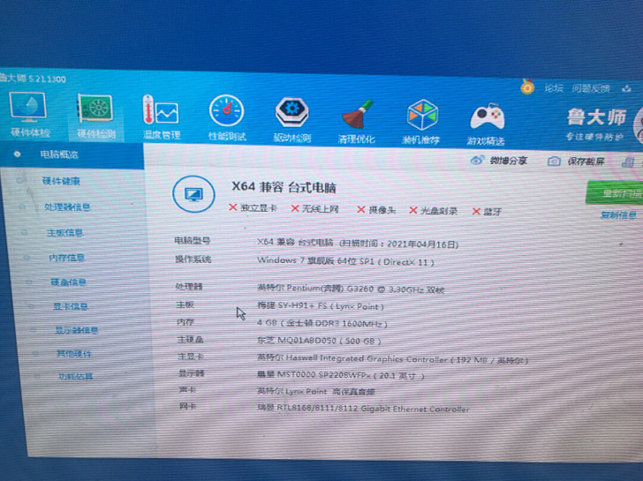Screen dimensions: 643x481
Task: Select 硬件检测 hardware detection icon
Action: pos(95,109)
